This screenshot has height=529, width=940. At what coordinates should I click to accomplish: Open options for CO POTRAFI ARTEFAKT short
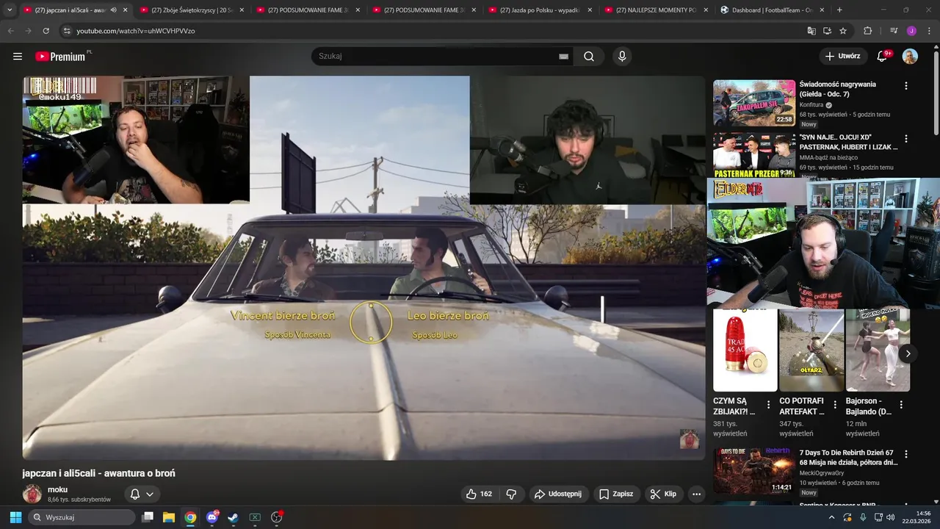[x=835, y=404]
